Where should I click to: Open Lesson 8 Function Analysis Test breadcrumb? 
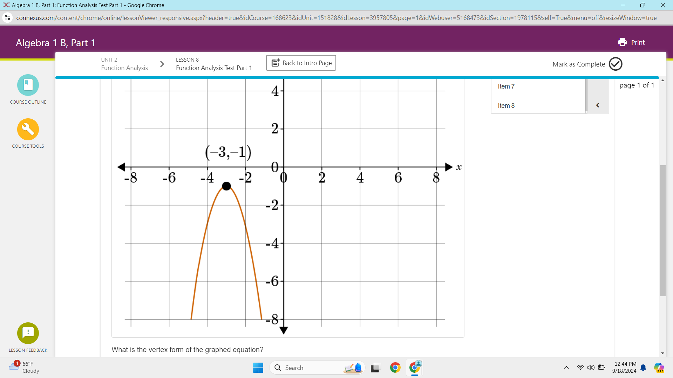[214, 64]
